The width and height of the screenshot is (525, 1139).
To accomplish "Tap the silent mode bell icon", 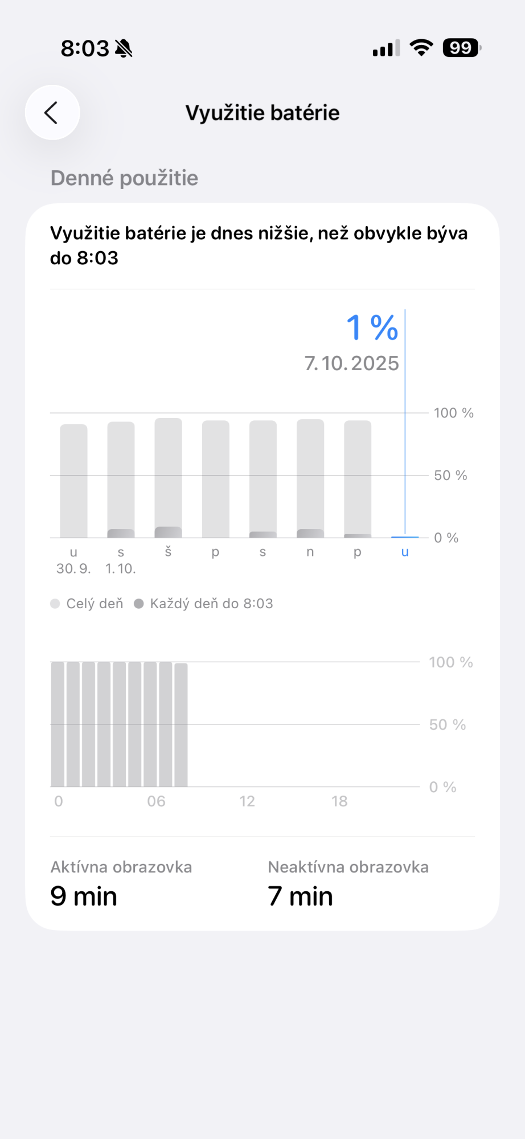I will [x=124, y=49].
